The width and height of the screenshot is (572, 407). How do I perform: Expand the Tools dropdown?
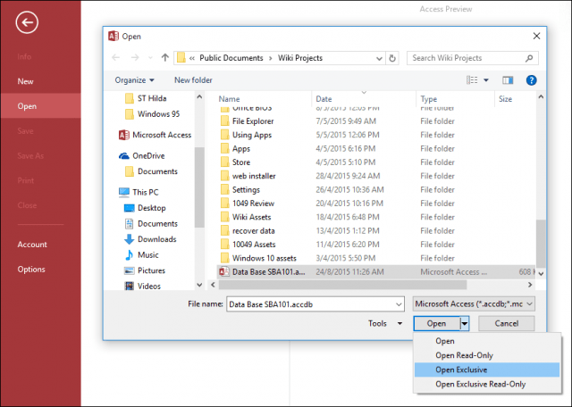[385, 324]
